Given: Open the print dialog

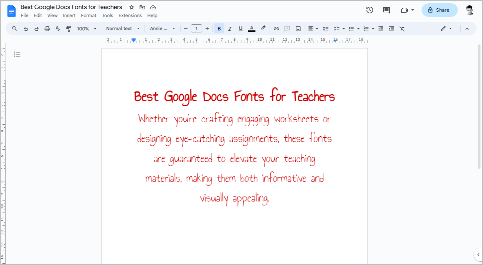Looking at the screenshot, I should pyautogui.click(x=47, y=28).
